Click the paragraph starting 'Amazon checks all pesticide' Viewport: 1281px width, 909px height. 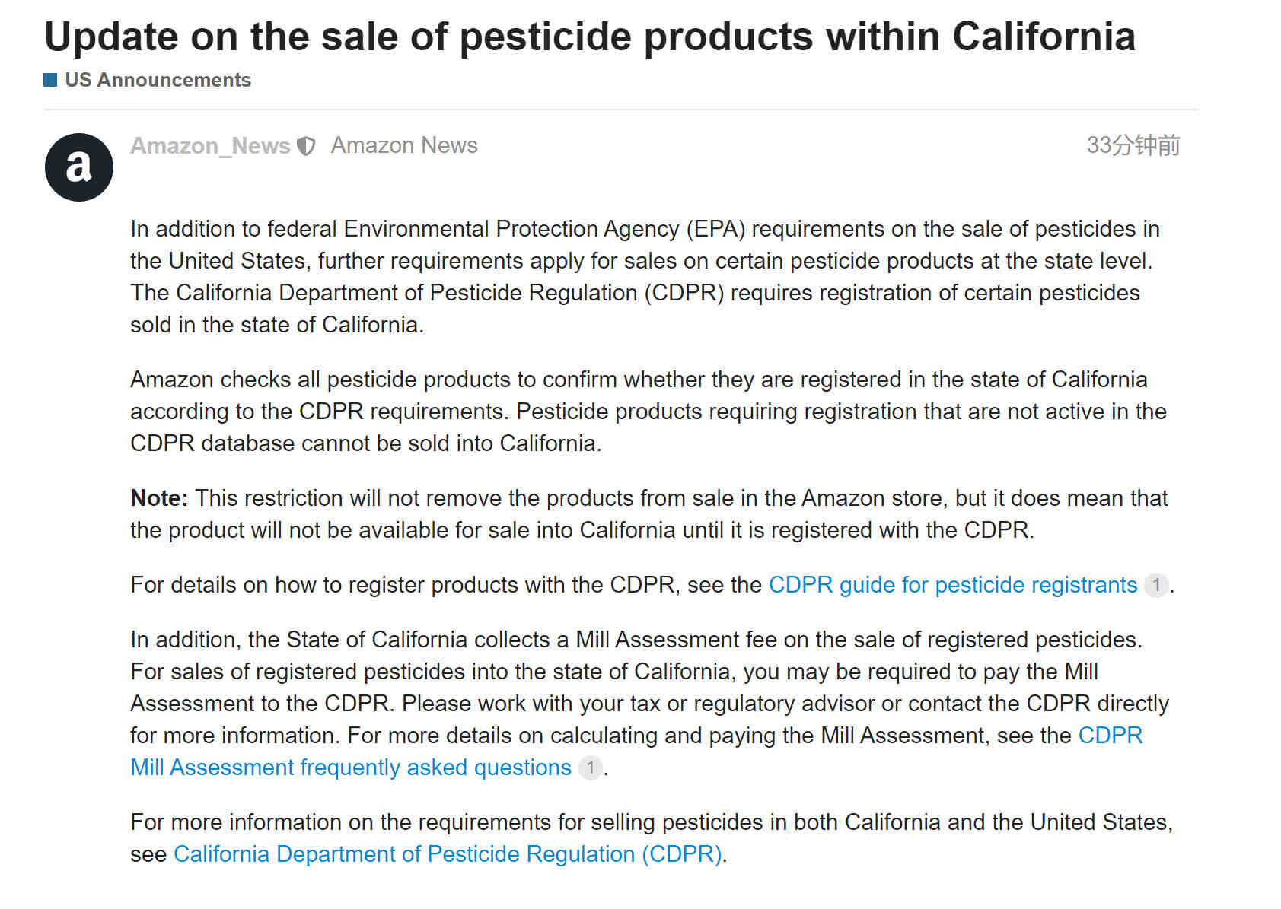tap(648, 411)
